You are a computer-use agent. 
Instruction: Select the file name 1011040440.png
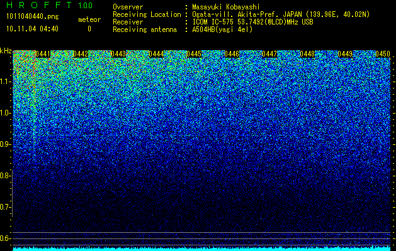click(33, 17)
